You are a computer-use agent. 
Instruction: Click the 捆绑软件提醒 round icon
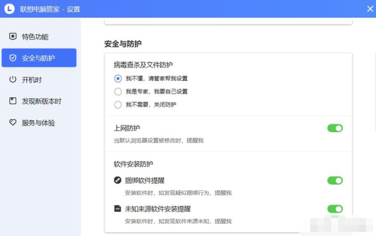(118, 180)
